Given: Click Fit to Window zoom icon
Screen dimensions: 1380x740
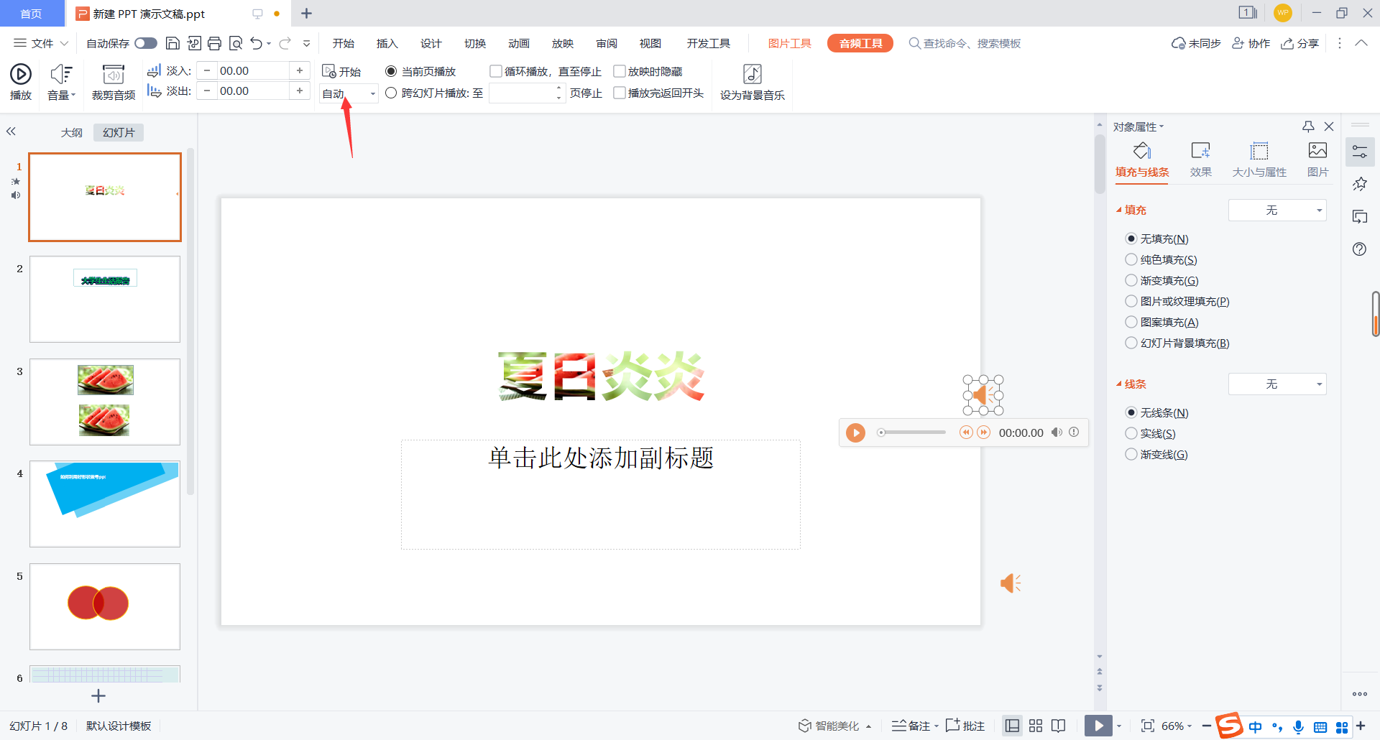Looking at the screenshot, I should pyautogui.click(x=1148, y=726).
